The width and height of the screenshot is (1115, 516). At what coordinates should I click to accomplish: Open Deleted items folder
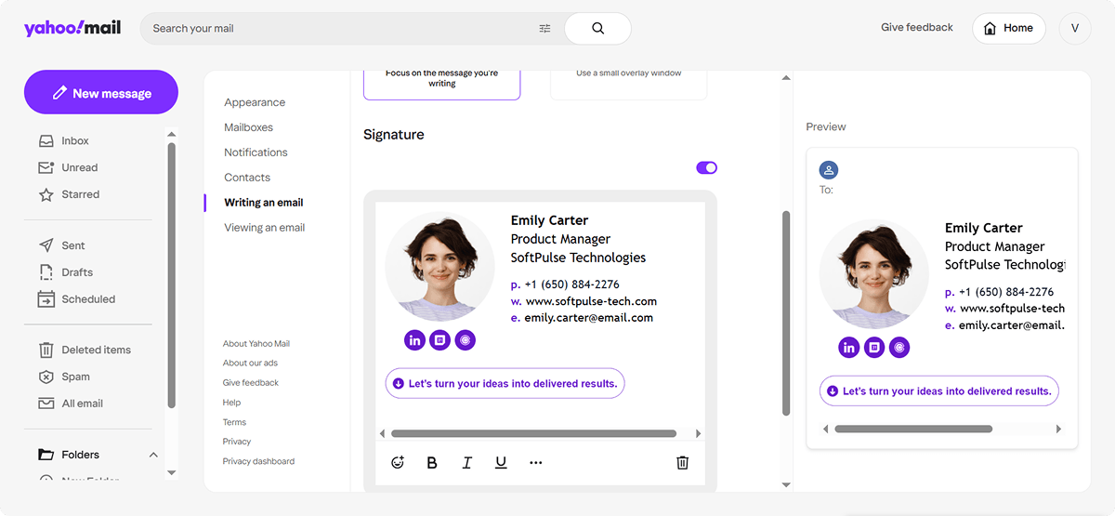pos(97,351)
